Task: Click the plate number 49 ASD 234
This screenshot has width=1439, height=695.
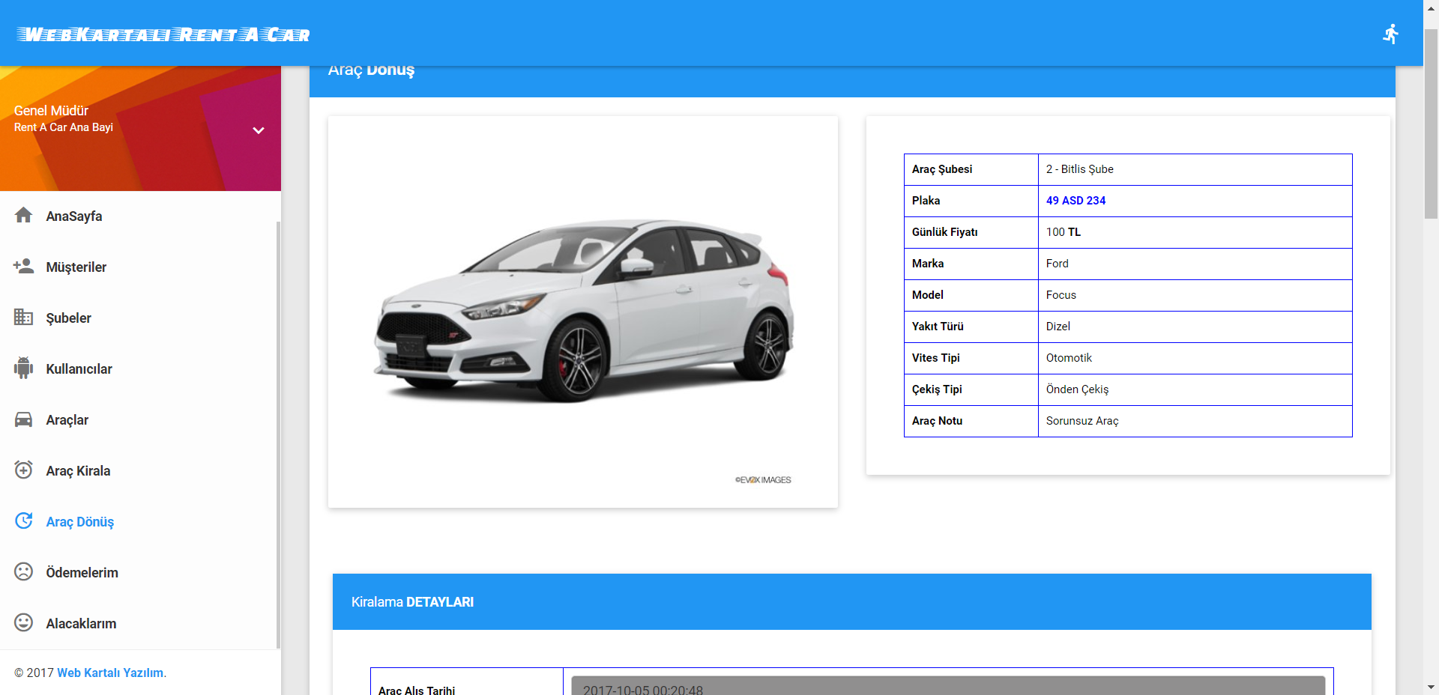Action: click(1076, 201)
